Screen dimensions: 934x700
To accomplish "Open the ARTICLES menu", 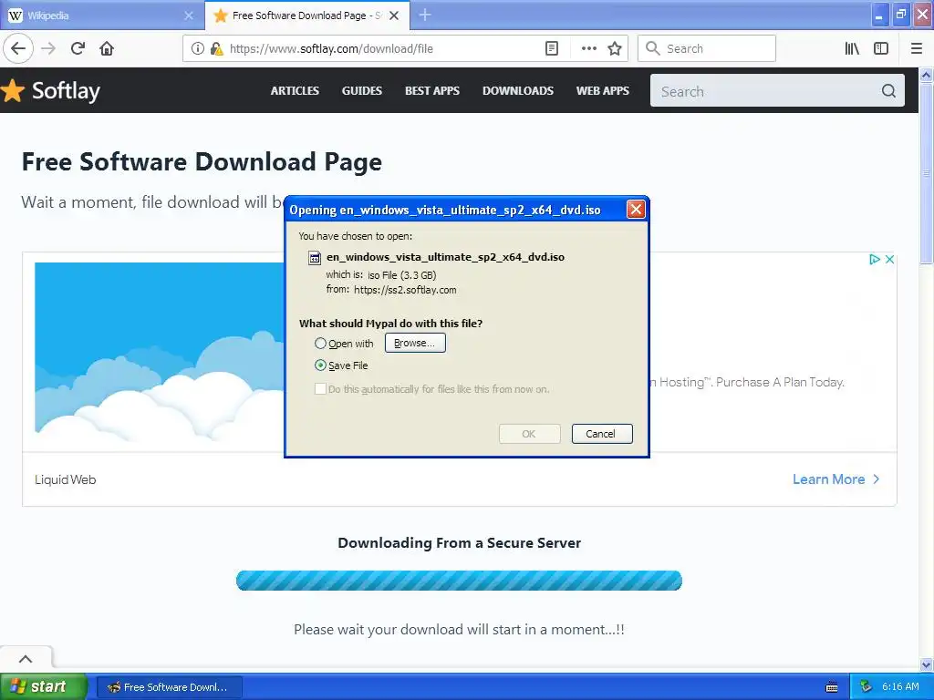I will tap(295, 91).
